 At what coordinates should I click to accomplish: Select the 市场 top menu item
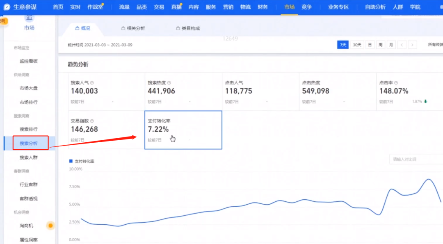289,7
